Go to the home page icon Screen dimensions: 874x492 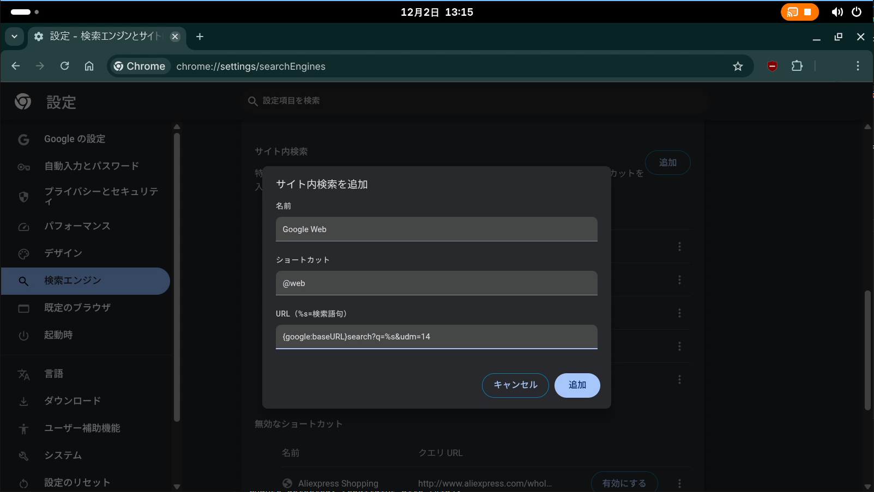pyautogui.click(x=89, y=66)
